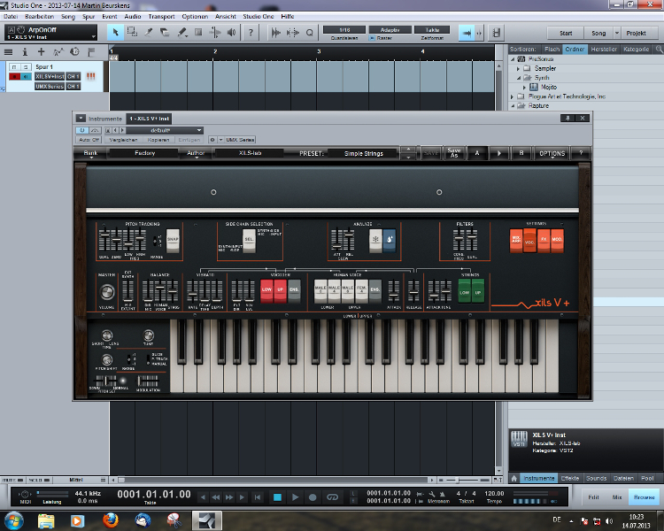Open instrument editor keyboard icon on Spur 1
Image resolution: width=664 pixels, height=531 pixels.
pyautogui.click(x=90, y=76)
